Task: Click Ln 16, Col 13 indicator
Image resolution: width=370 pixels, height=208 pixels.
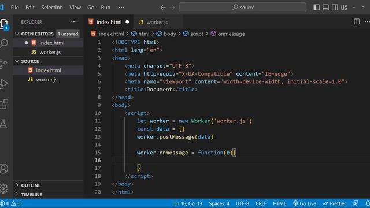Action: (x=188, y=203)
